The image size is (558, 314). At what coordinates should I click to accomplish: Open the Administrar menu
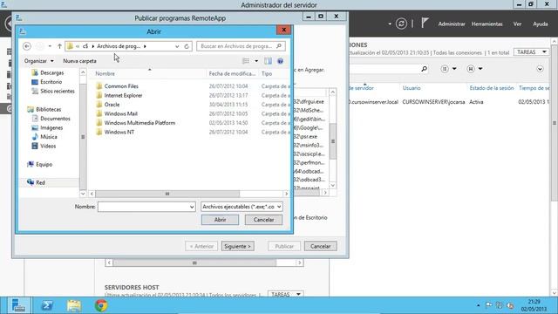click(452, 24)
